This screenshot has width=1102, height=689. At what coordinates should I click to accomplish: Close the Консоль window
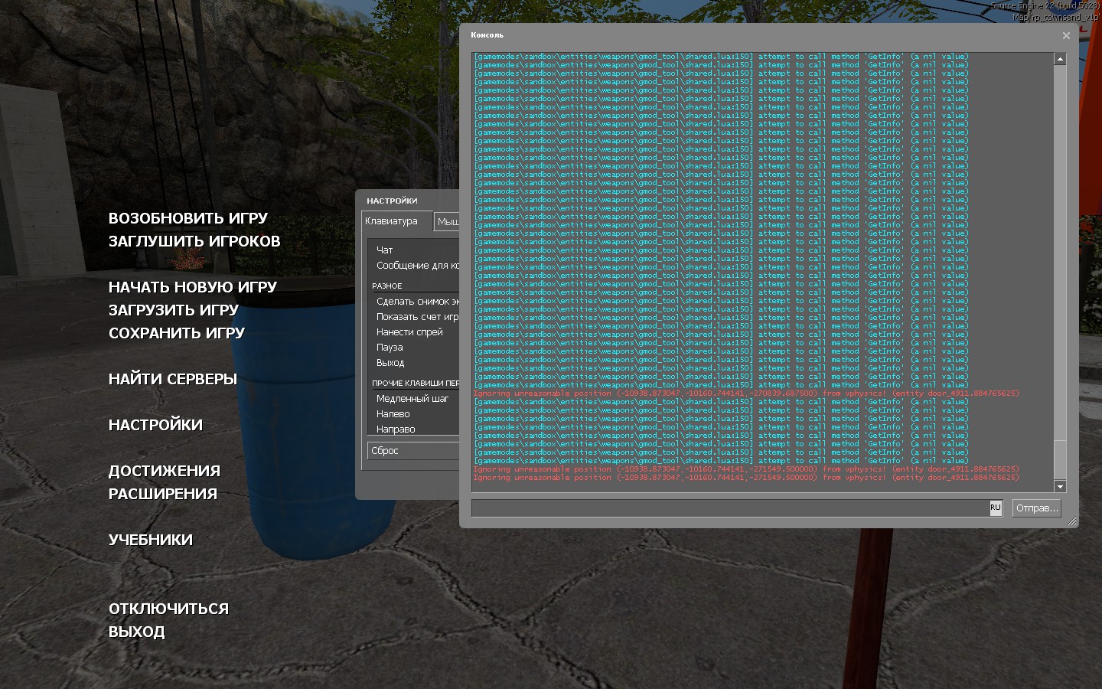coord(1066,35)
